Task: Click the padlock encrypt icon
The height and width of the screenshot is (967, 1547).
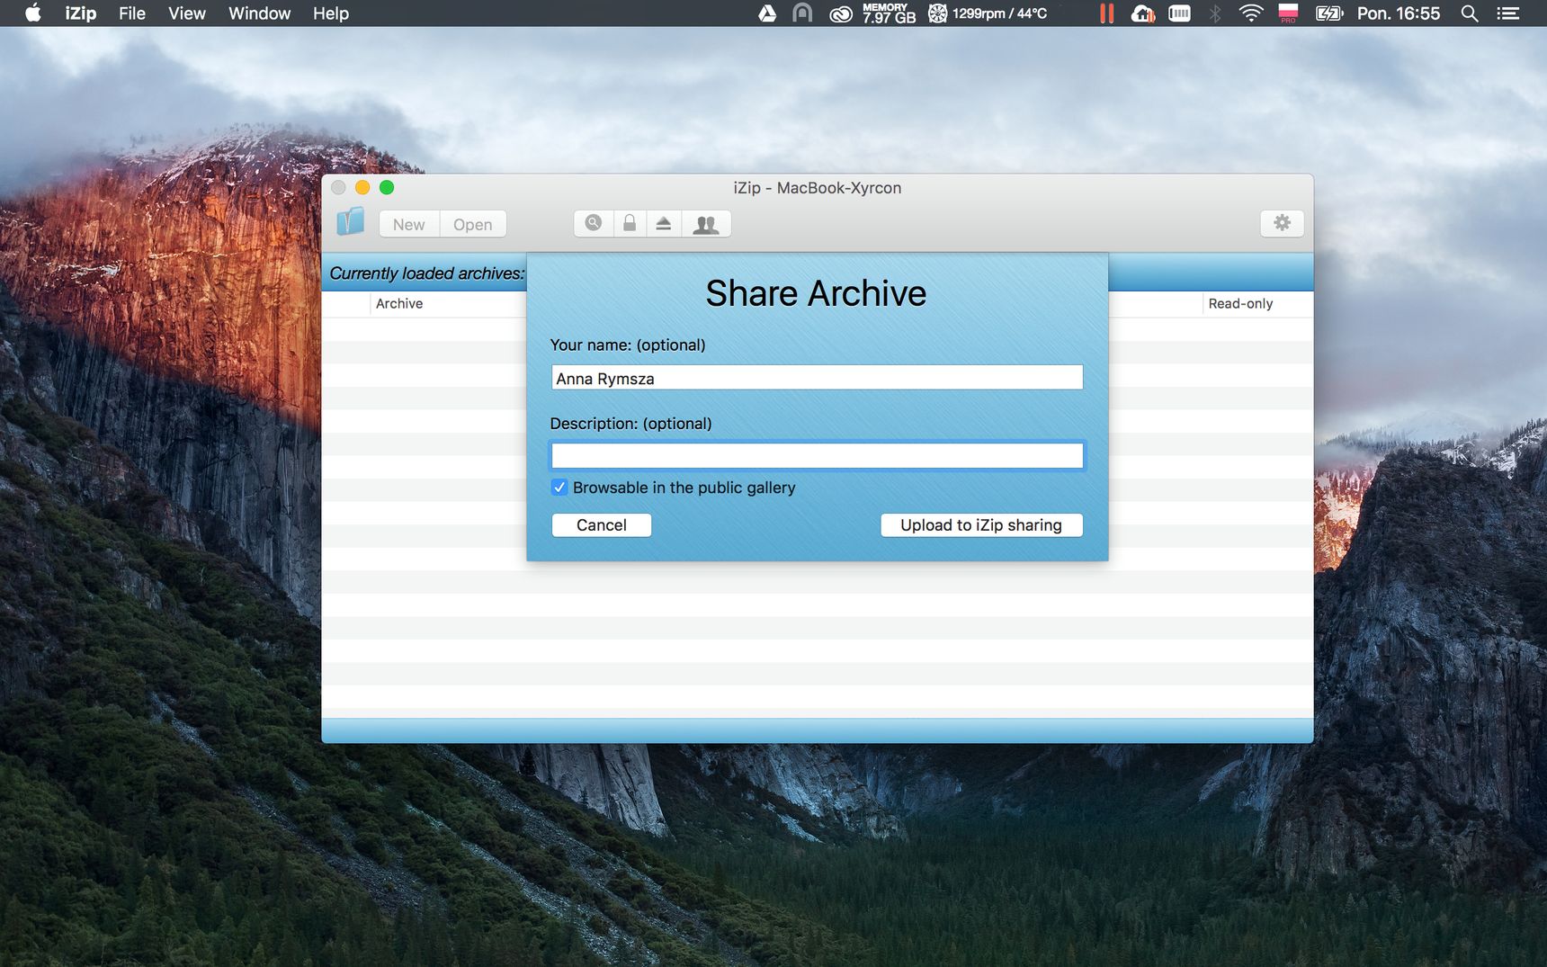Action: click(x=630, y=223)
